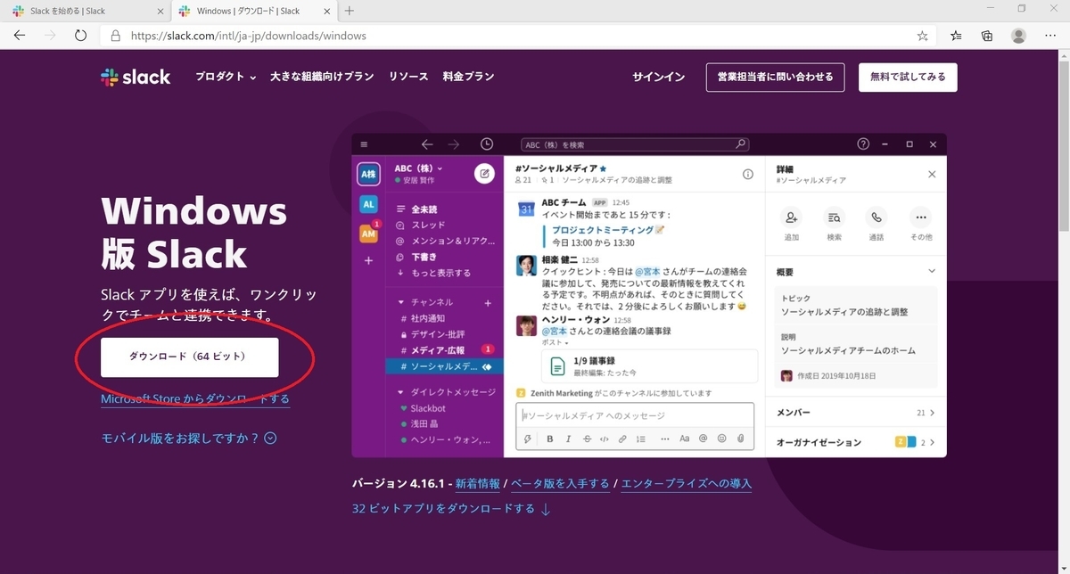The height and width of the screenshot is (574, 1070).
Task: Switch to the 'Slack を始める' browser tab
Action: 85,11
